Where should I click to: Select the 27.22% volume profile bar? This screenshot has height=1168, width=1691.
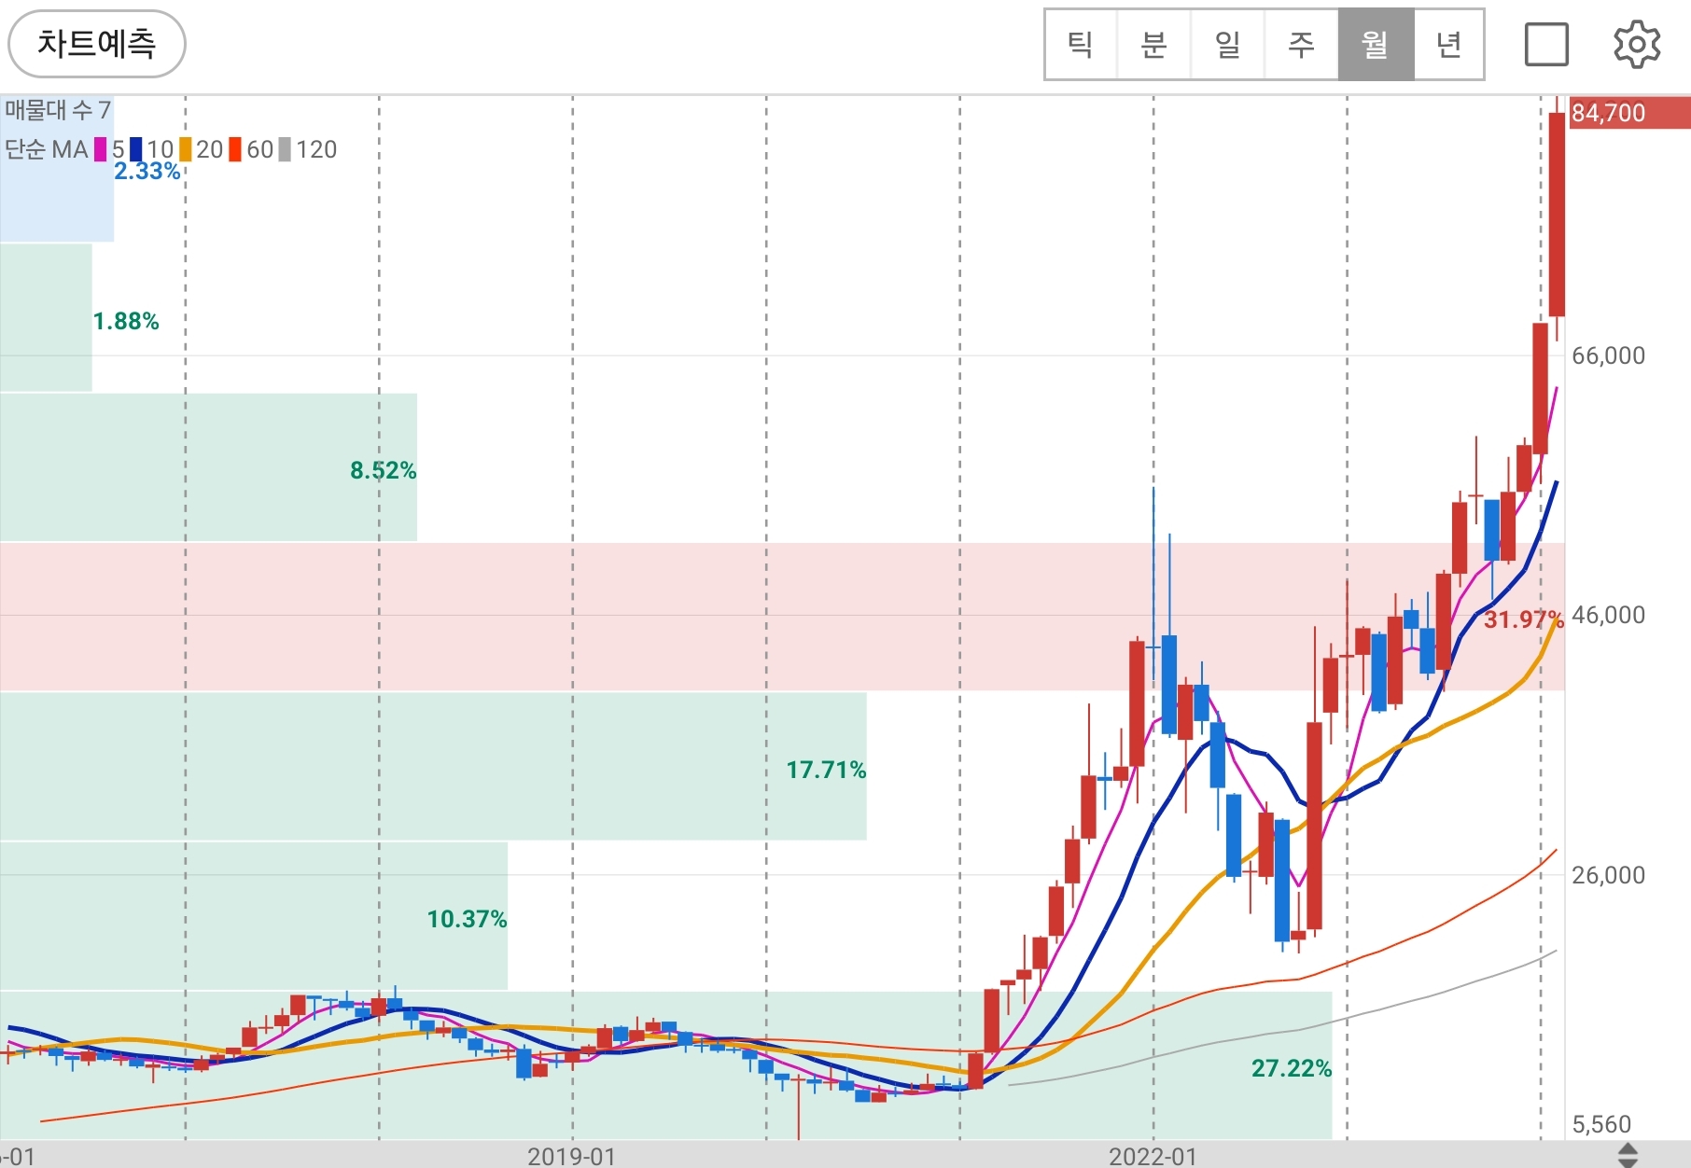(665, 1065)
